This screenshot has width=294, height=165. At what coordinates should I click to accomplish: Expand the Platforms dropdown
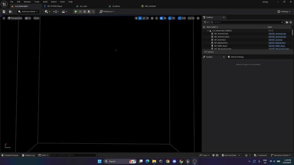[x=107, y=12]
